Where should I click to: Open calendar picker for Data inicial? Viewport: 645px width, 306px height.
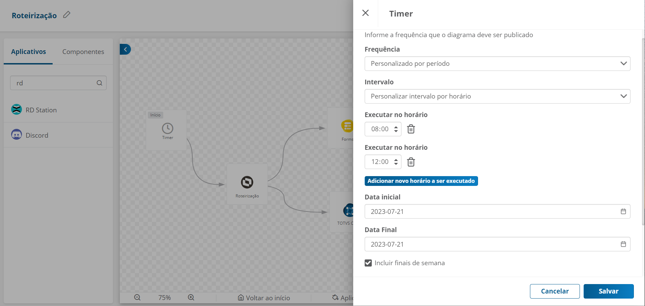pos(623,212)
